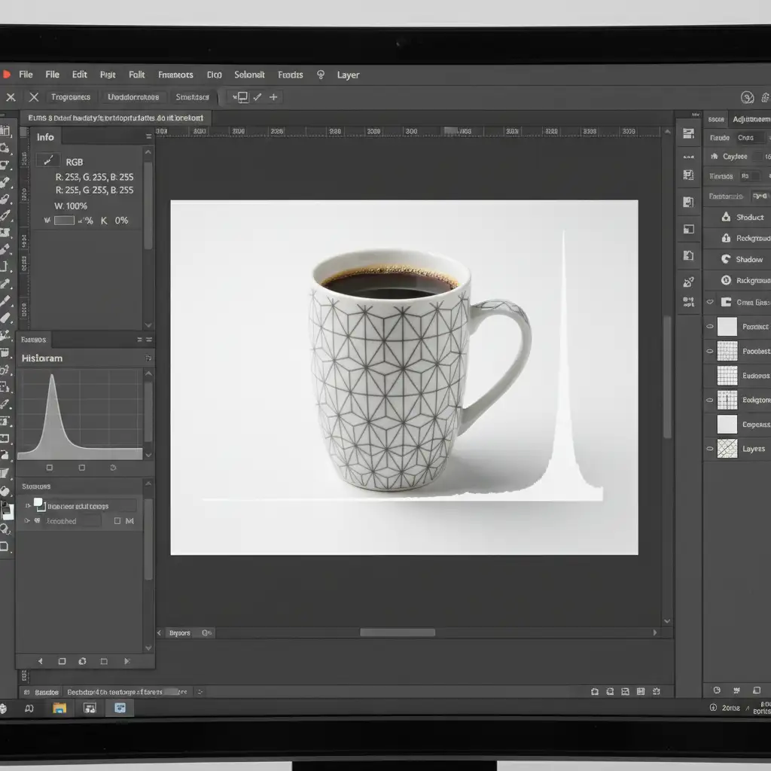
Task: Click the horizontal scrollbar below the canvas
Action: tap(397, 633)
